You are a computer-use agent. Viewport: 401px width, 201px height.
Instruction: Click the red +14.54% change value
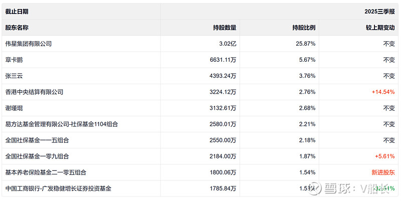[383, 92]
